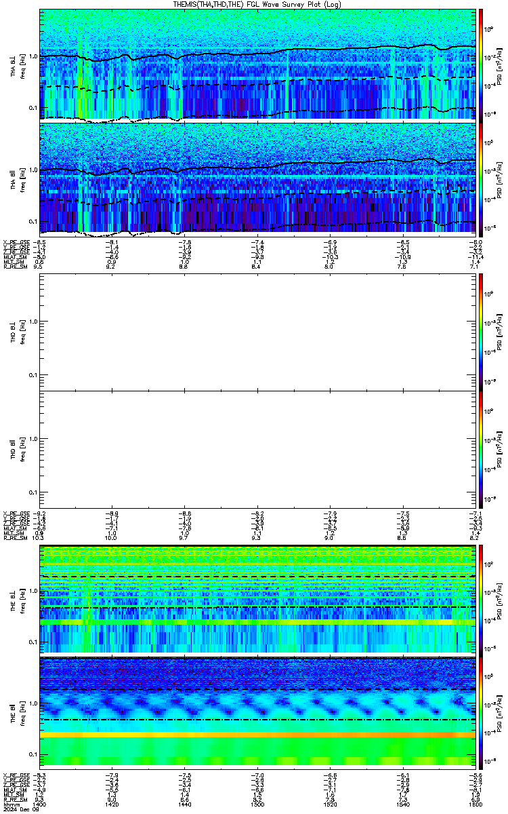This screenshot has height=814, width=508.
Task: Click the PSD color bar beside THA B-perpendicular panel
Action: point(481,64)
